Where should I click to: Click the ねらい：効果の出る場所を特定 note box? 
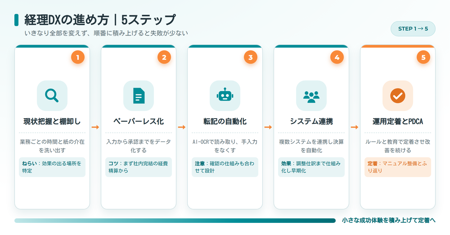(x=52, y=167)
